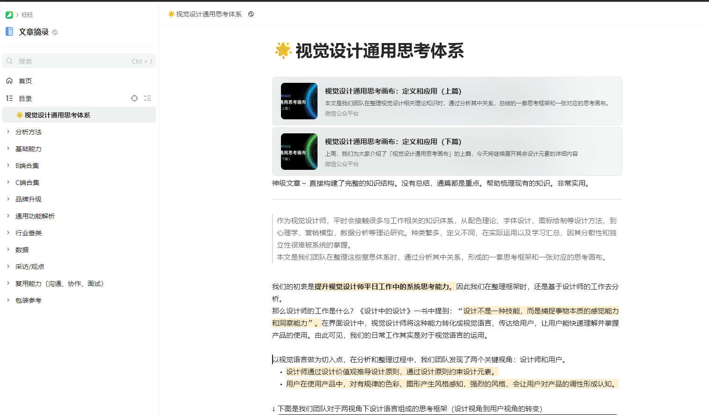Open the 品牌升级 catalog item
The image size is (709, 415).
click(29, 199)
